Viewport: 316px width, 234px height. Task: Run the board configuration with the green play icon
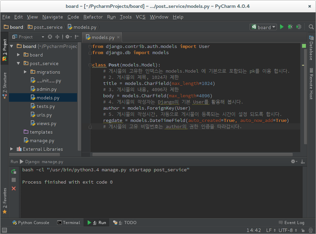coord(282,27)
